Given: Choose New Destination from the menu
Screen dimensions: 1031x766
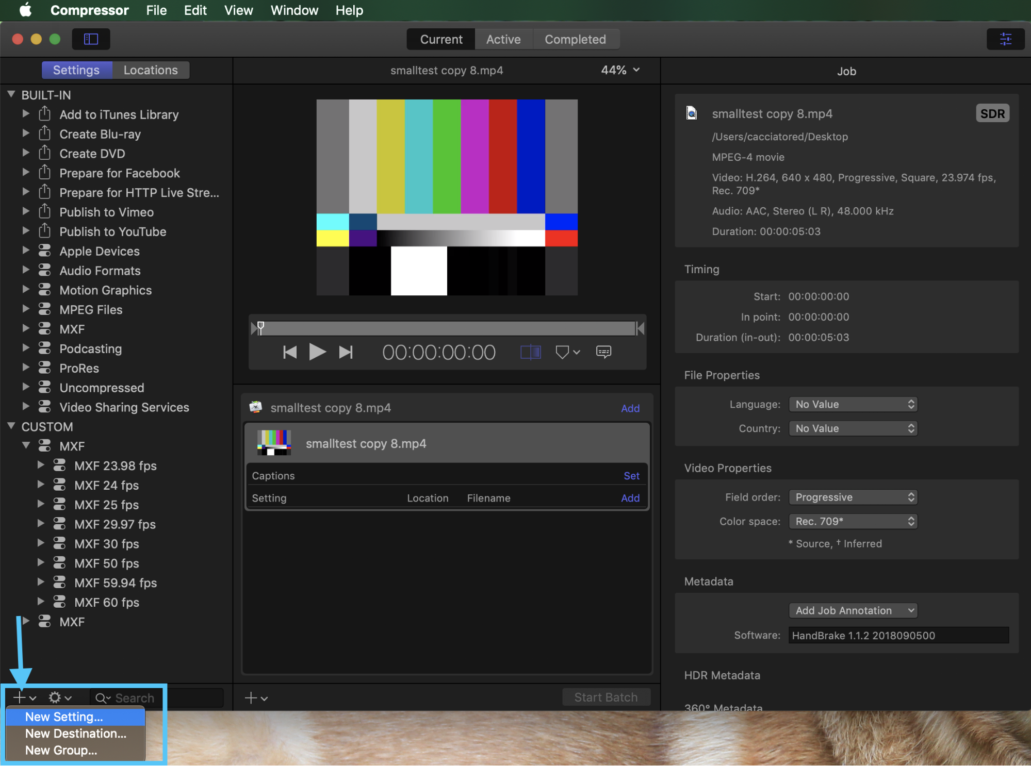Looking at the screenshot, I should pos(74,734).
